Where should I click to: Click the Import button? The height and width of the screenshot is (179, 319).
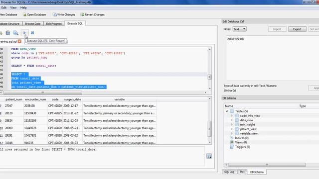(277, 29)
